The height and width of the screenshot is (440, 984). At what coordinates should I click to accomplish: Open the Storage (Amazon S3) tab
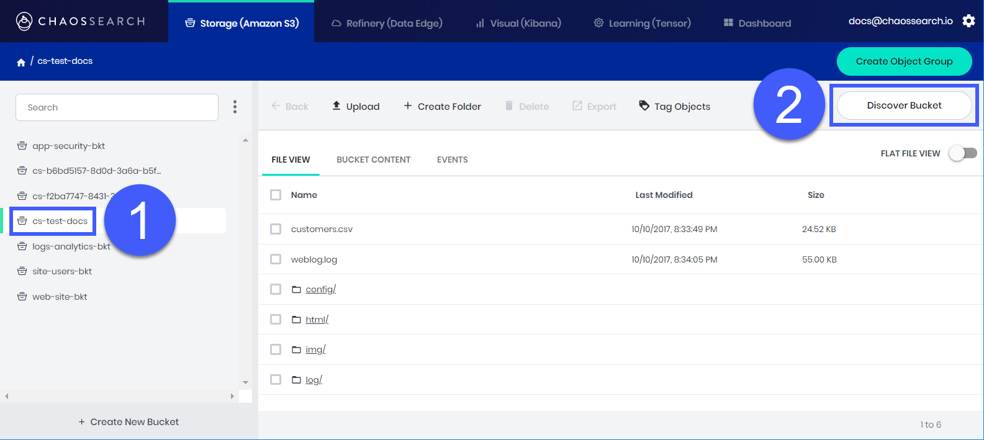pyautogui.click(x=241, y=22)
